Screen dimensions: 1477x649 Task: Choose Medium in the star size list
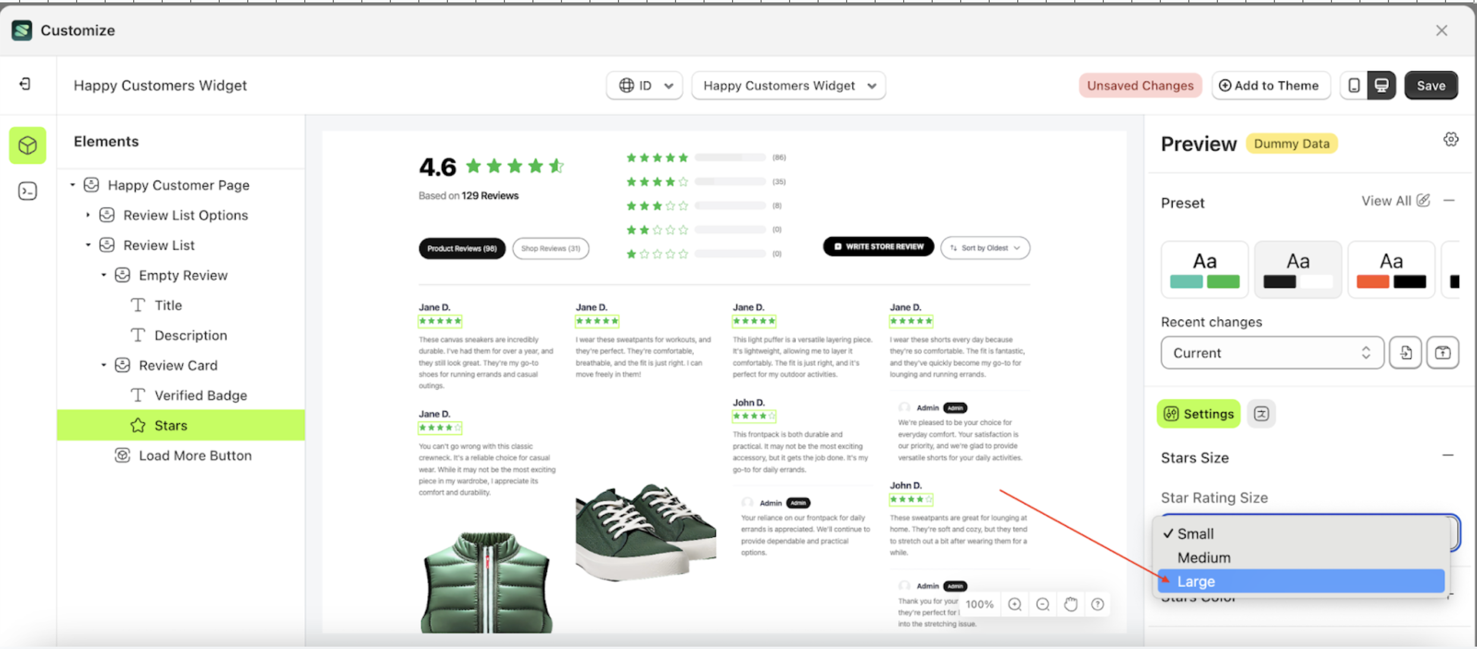(1203, 557)
